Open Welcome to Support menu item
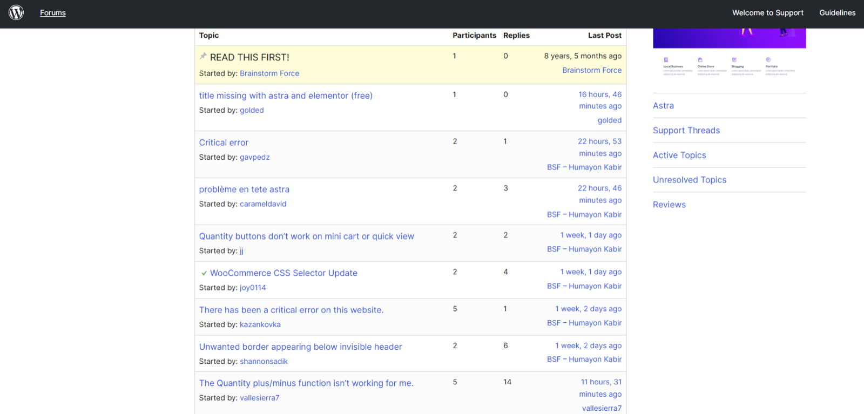The width and height of the screenshot is (864, 414). pos(767,12)
